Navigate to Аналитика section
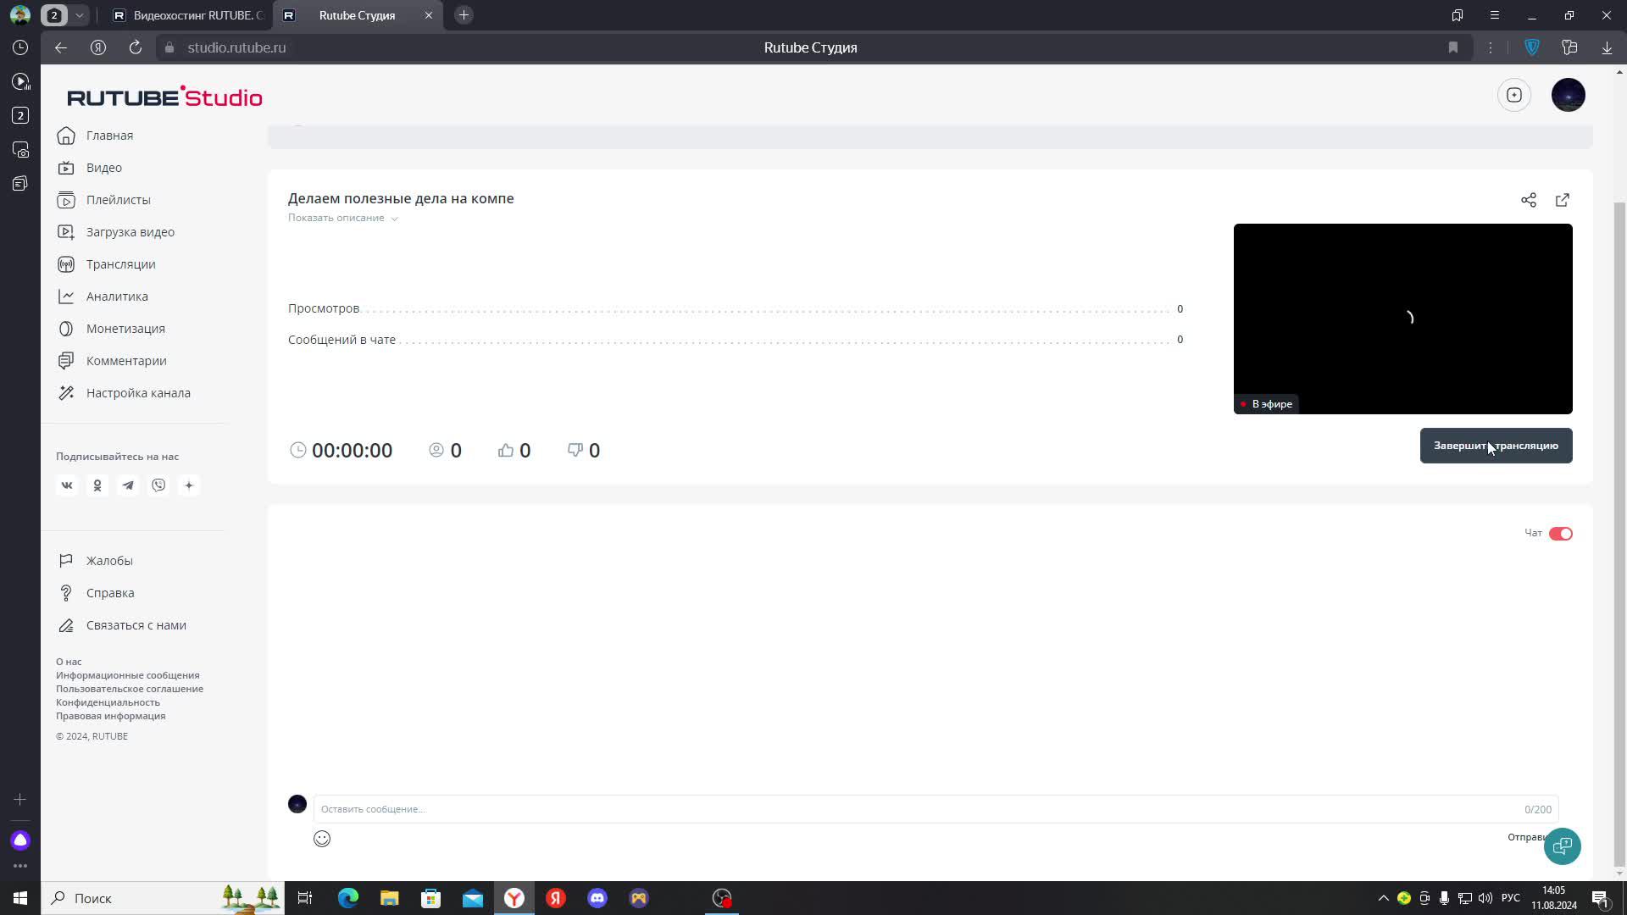Viewport: 1627px width, 915px height. pos(117,297)
